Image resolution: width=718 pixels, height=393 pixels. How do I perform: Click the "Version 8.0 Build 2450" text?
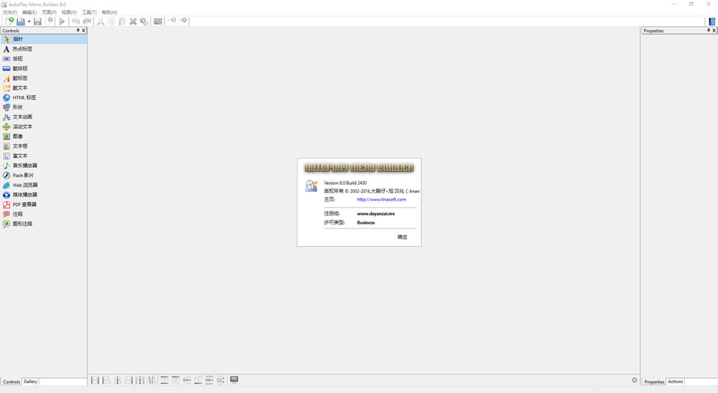tap(346, 183)
